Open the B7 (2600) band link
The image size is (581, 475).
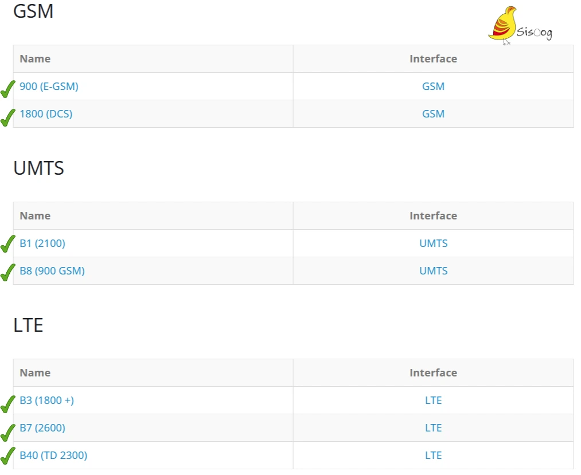coord(42,427)
